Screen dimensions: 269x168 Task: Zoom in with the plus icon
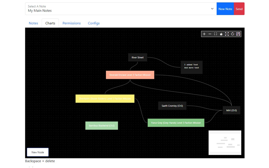pos(204,34)
